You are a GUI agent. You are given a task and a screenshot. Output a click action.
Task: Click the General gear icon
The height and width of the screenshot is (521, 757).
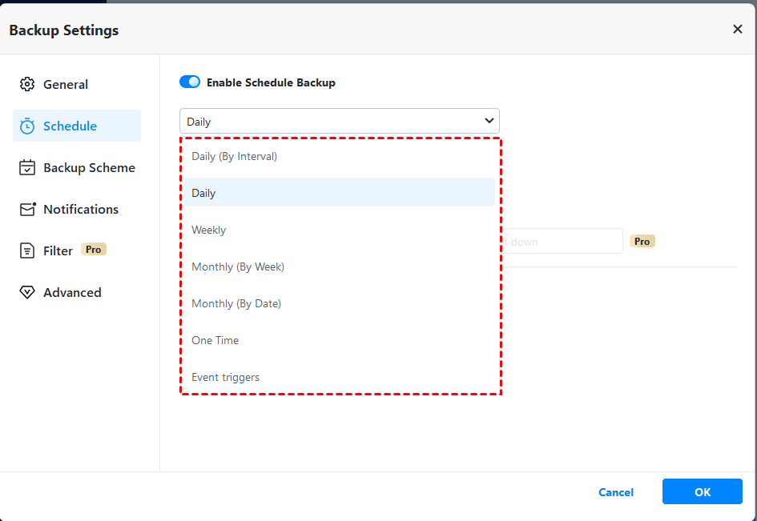[x=27, y=84]
